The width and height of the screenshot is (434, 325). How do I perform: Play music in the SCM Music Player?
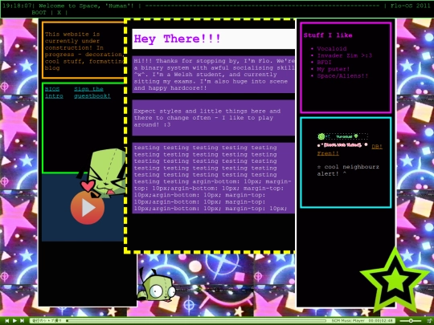coord(14,320)
